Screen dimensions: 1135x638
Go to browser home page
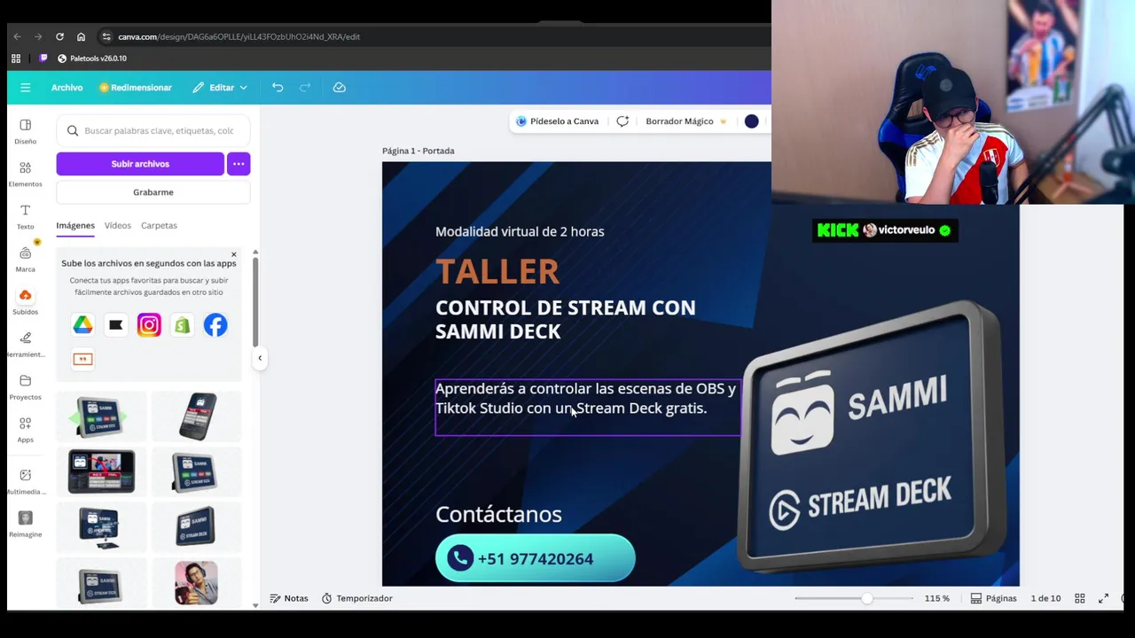[x=81, y=36]
